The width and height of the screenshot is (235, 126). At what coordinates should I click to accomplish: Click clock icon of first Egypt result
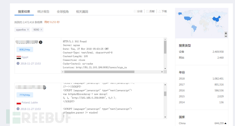(x=18, y=64)
